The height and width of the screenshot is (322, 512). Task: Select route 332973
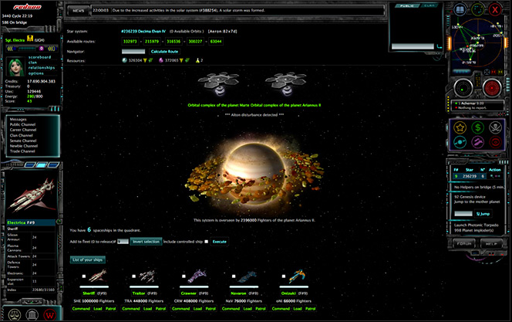[130, 42]
